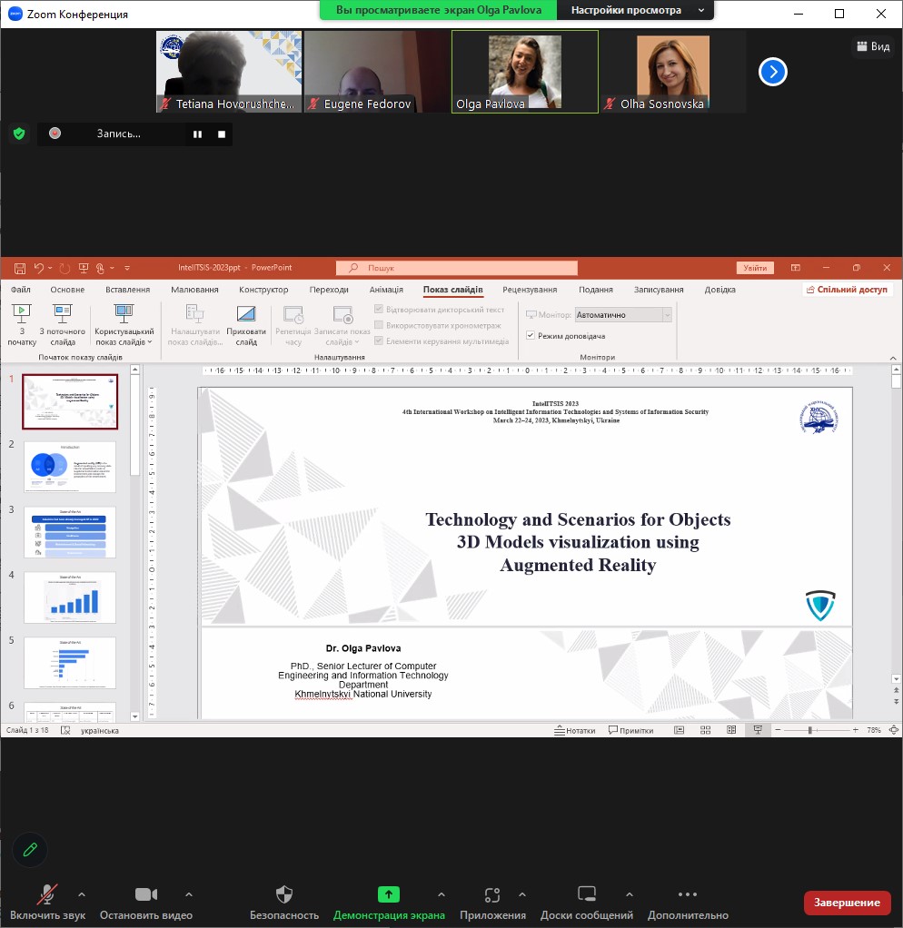Image resolution: width=903 pixels, height=928 pixels.
Task: Open the Рецензування ribbon tab
Action: (x=529, y=290)
